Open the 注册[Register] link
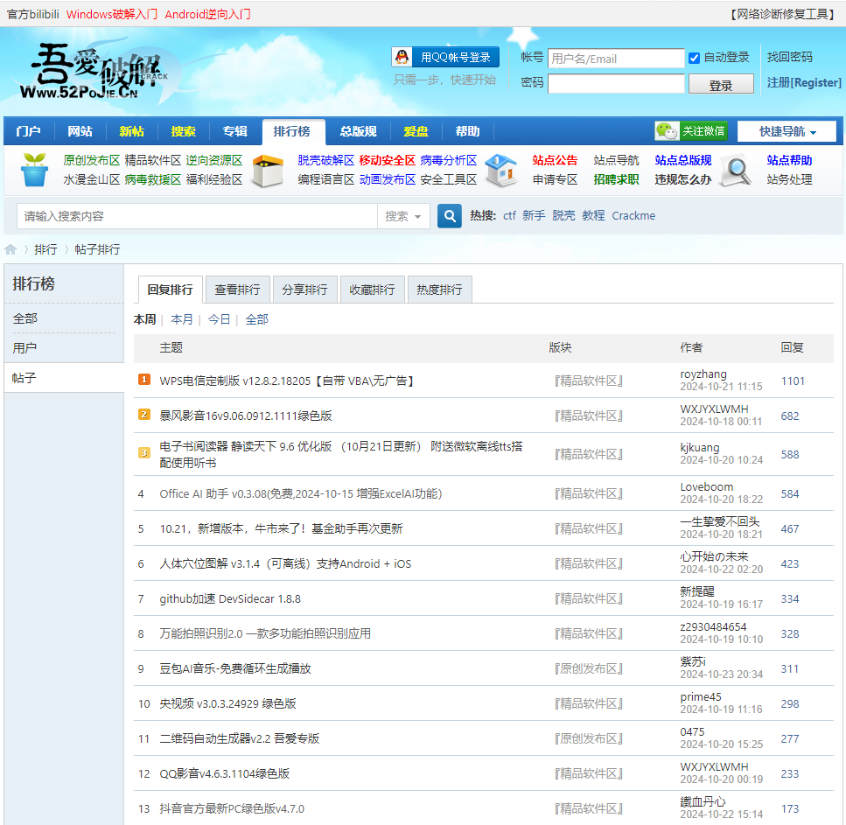Screen dimensions: 846x825 [x=804, y=82]
